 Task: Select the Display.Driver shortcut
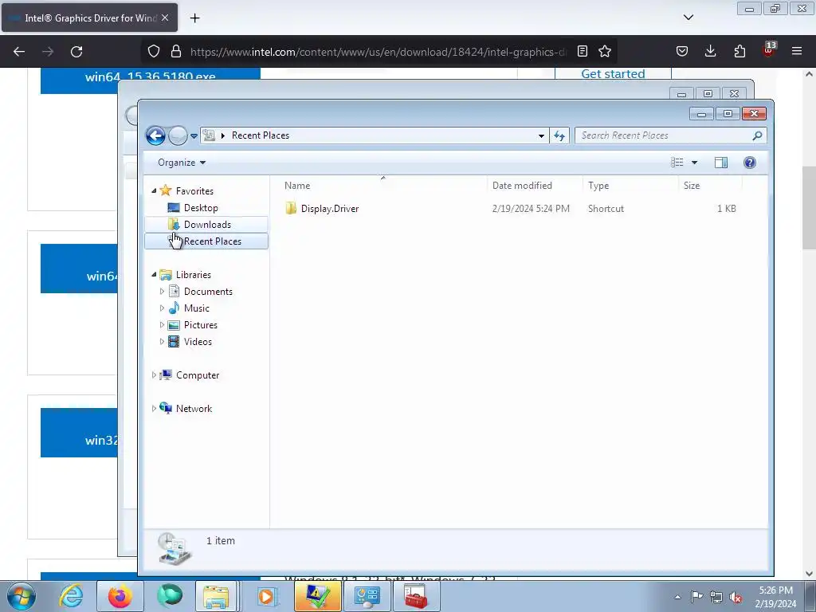click(329, 209)
